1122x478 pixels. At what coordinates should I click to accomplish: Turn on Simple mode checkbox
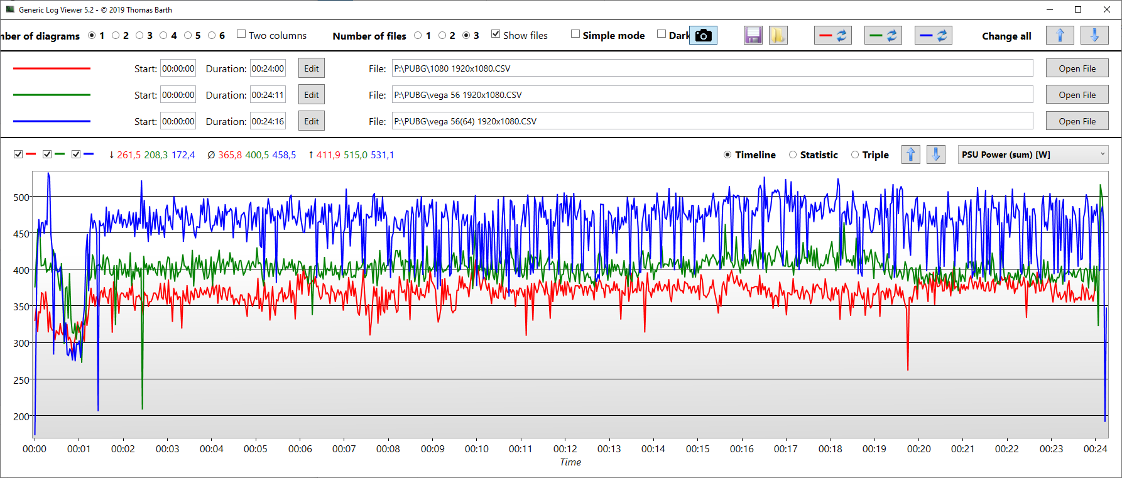click(x=575, y=34)
